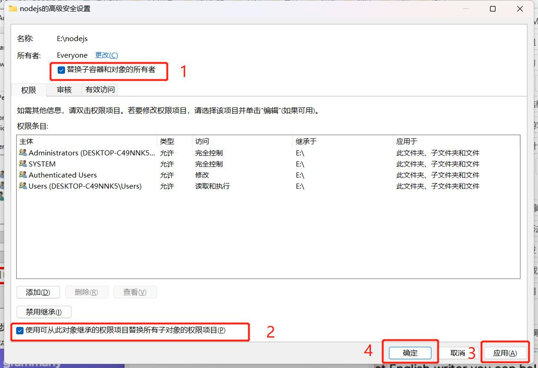Click the SYSTEM principal icon

pos(23,164)
